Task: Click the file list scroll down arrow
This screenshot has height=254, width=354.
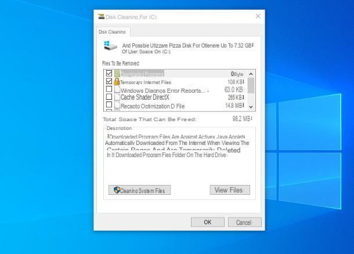Action: click(251, 107)
